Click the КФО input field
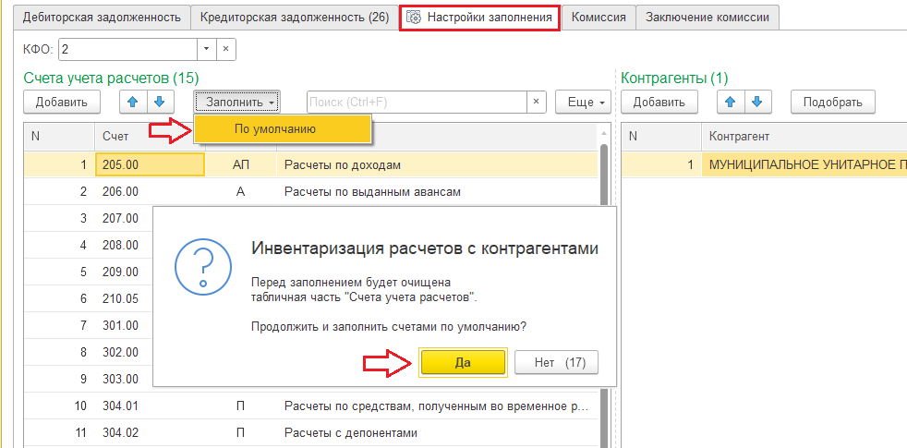This screenshot has height=448, width=907. coord(127,49)
